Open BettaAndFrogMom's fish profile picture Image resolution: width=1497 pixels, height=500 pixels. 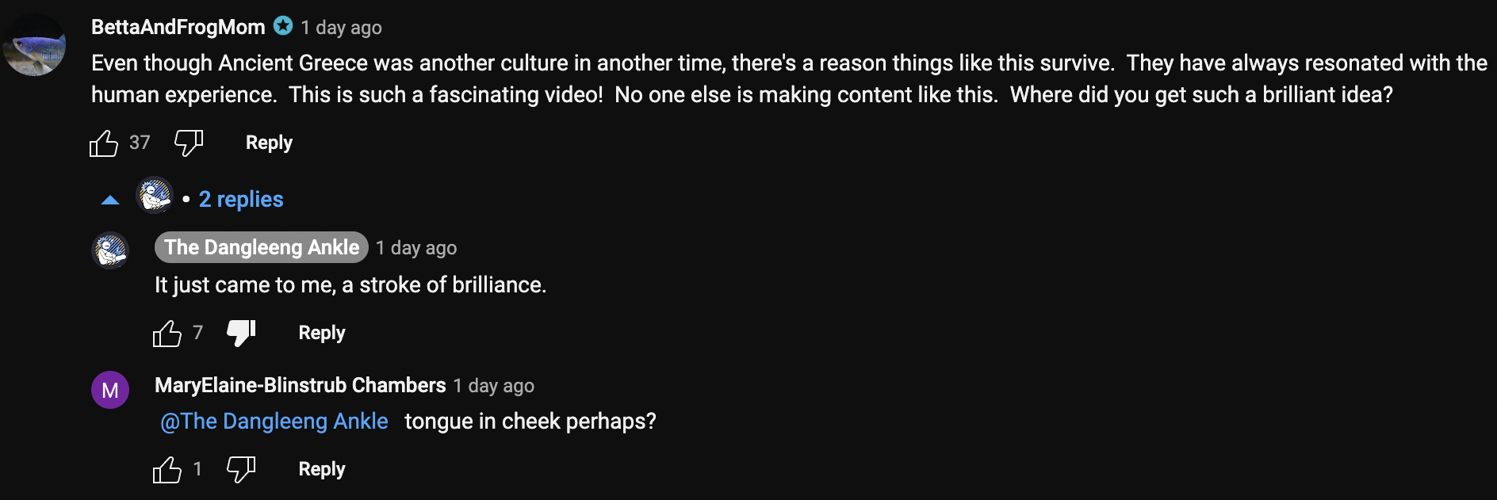[x=34, y=45]
